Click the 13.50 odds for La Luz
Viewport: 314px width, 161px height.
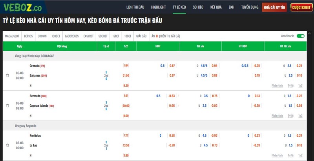126,145
